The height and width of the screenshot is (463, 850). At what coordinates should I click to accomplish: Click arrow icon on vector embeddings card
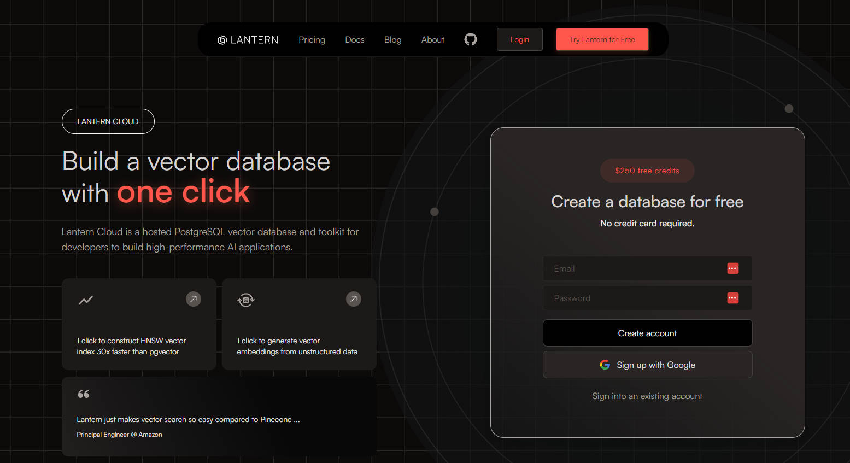(354, 299)
